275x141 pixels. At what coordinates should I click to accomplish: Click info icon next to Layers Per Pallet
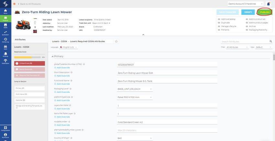tap(70, 105)
